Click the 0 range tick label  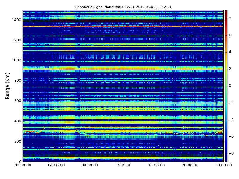tap(20, 161)
